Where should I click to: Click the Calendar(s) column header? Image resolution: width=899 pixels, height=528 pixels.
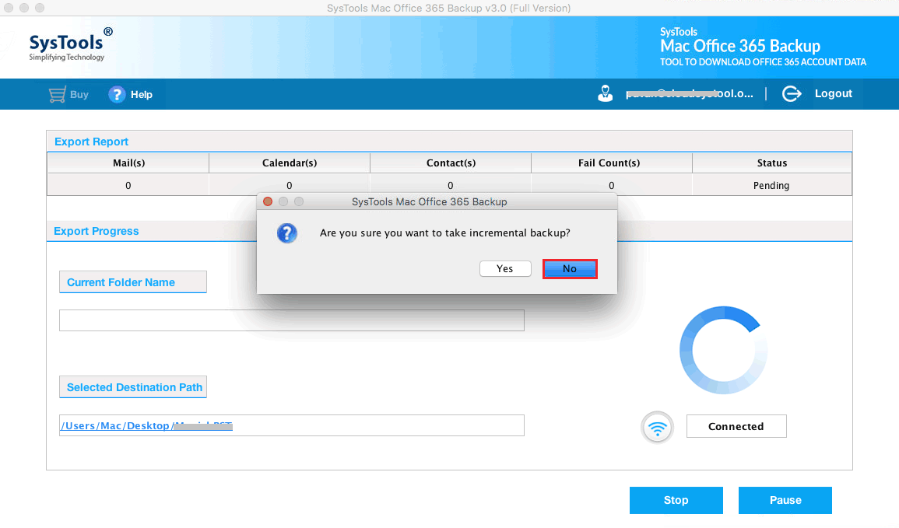coord(290,163)
